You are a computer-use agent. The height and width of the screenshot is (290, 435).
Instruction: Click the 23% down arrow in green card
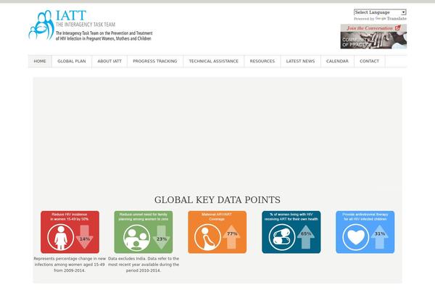tap(161, 237)
